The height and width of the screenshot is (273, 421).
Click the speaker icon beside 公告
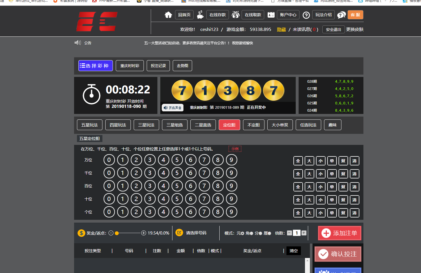click(x=78, y=43)
